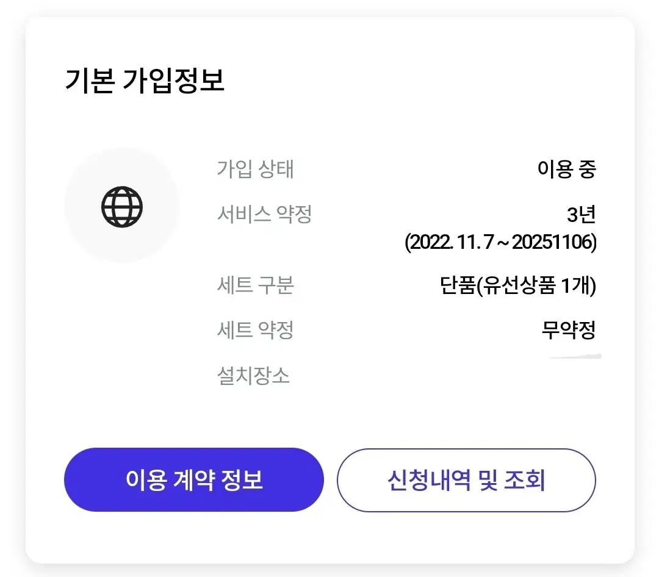Click the 설치장소 label
This screenshot has height=577, width=659.
[253, 375]
